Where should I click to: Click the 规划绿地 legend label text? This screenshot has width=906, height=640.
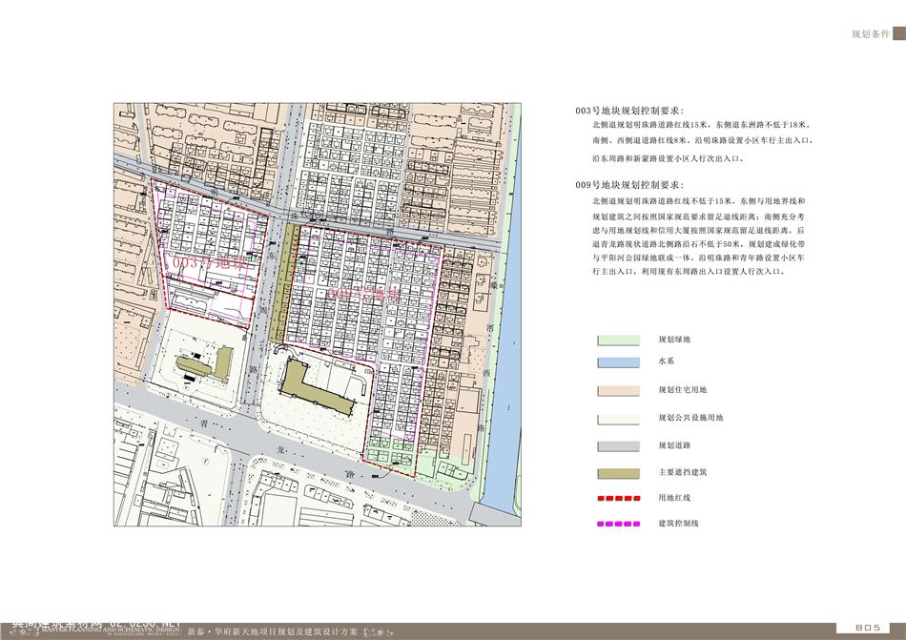point(674,340)
